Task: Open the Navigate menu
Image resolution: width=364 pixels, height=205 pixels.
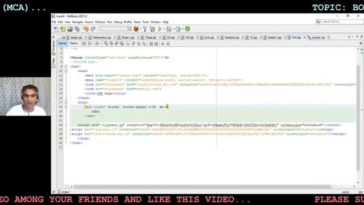Action: tap(77, 22)
